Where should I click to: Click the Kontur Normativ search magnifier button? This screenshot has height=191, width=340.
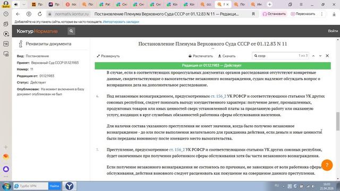click(71, 31)
